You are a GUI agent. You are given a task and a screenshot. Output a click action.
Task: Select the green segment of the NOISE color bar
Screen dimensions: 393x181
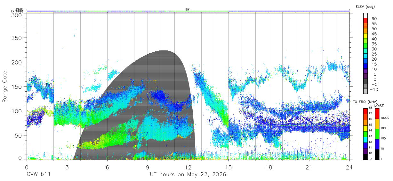click(378, 134)
